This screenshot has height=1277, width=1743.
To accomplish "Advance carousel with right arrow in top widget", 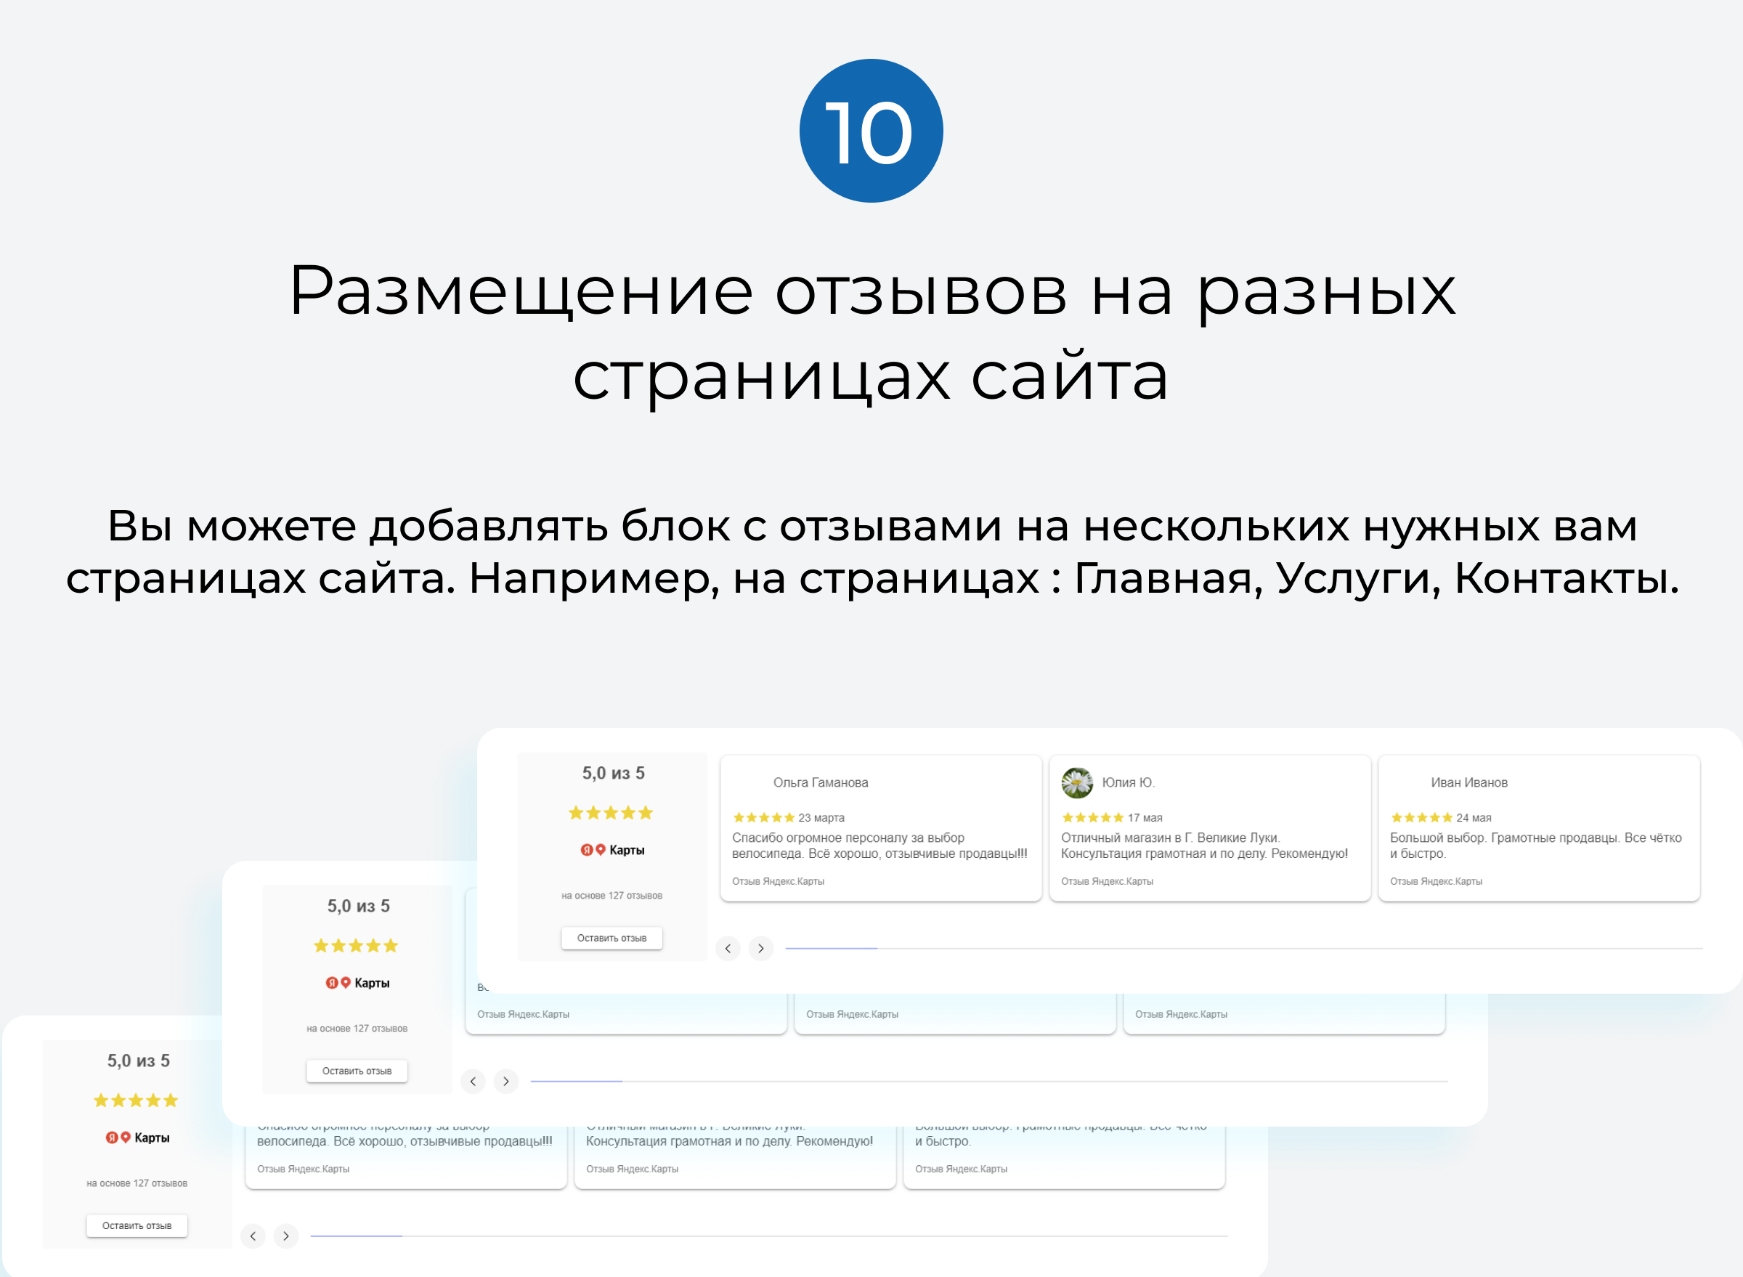I will click(761, 949).
